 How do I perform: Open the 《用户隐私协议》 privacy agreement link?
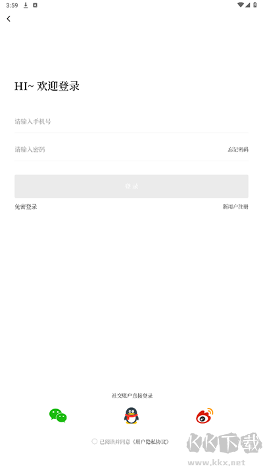(151, 441)
